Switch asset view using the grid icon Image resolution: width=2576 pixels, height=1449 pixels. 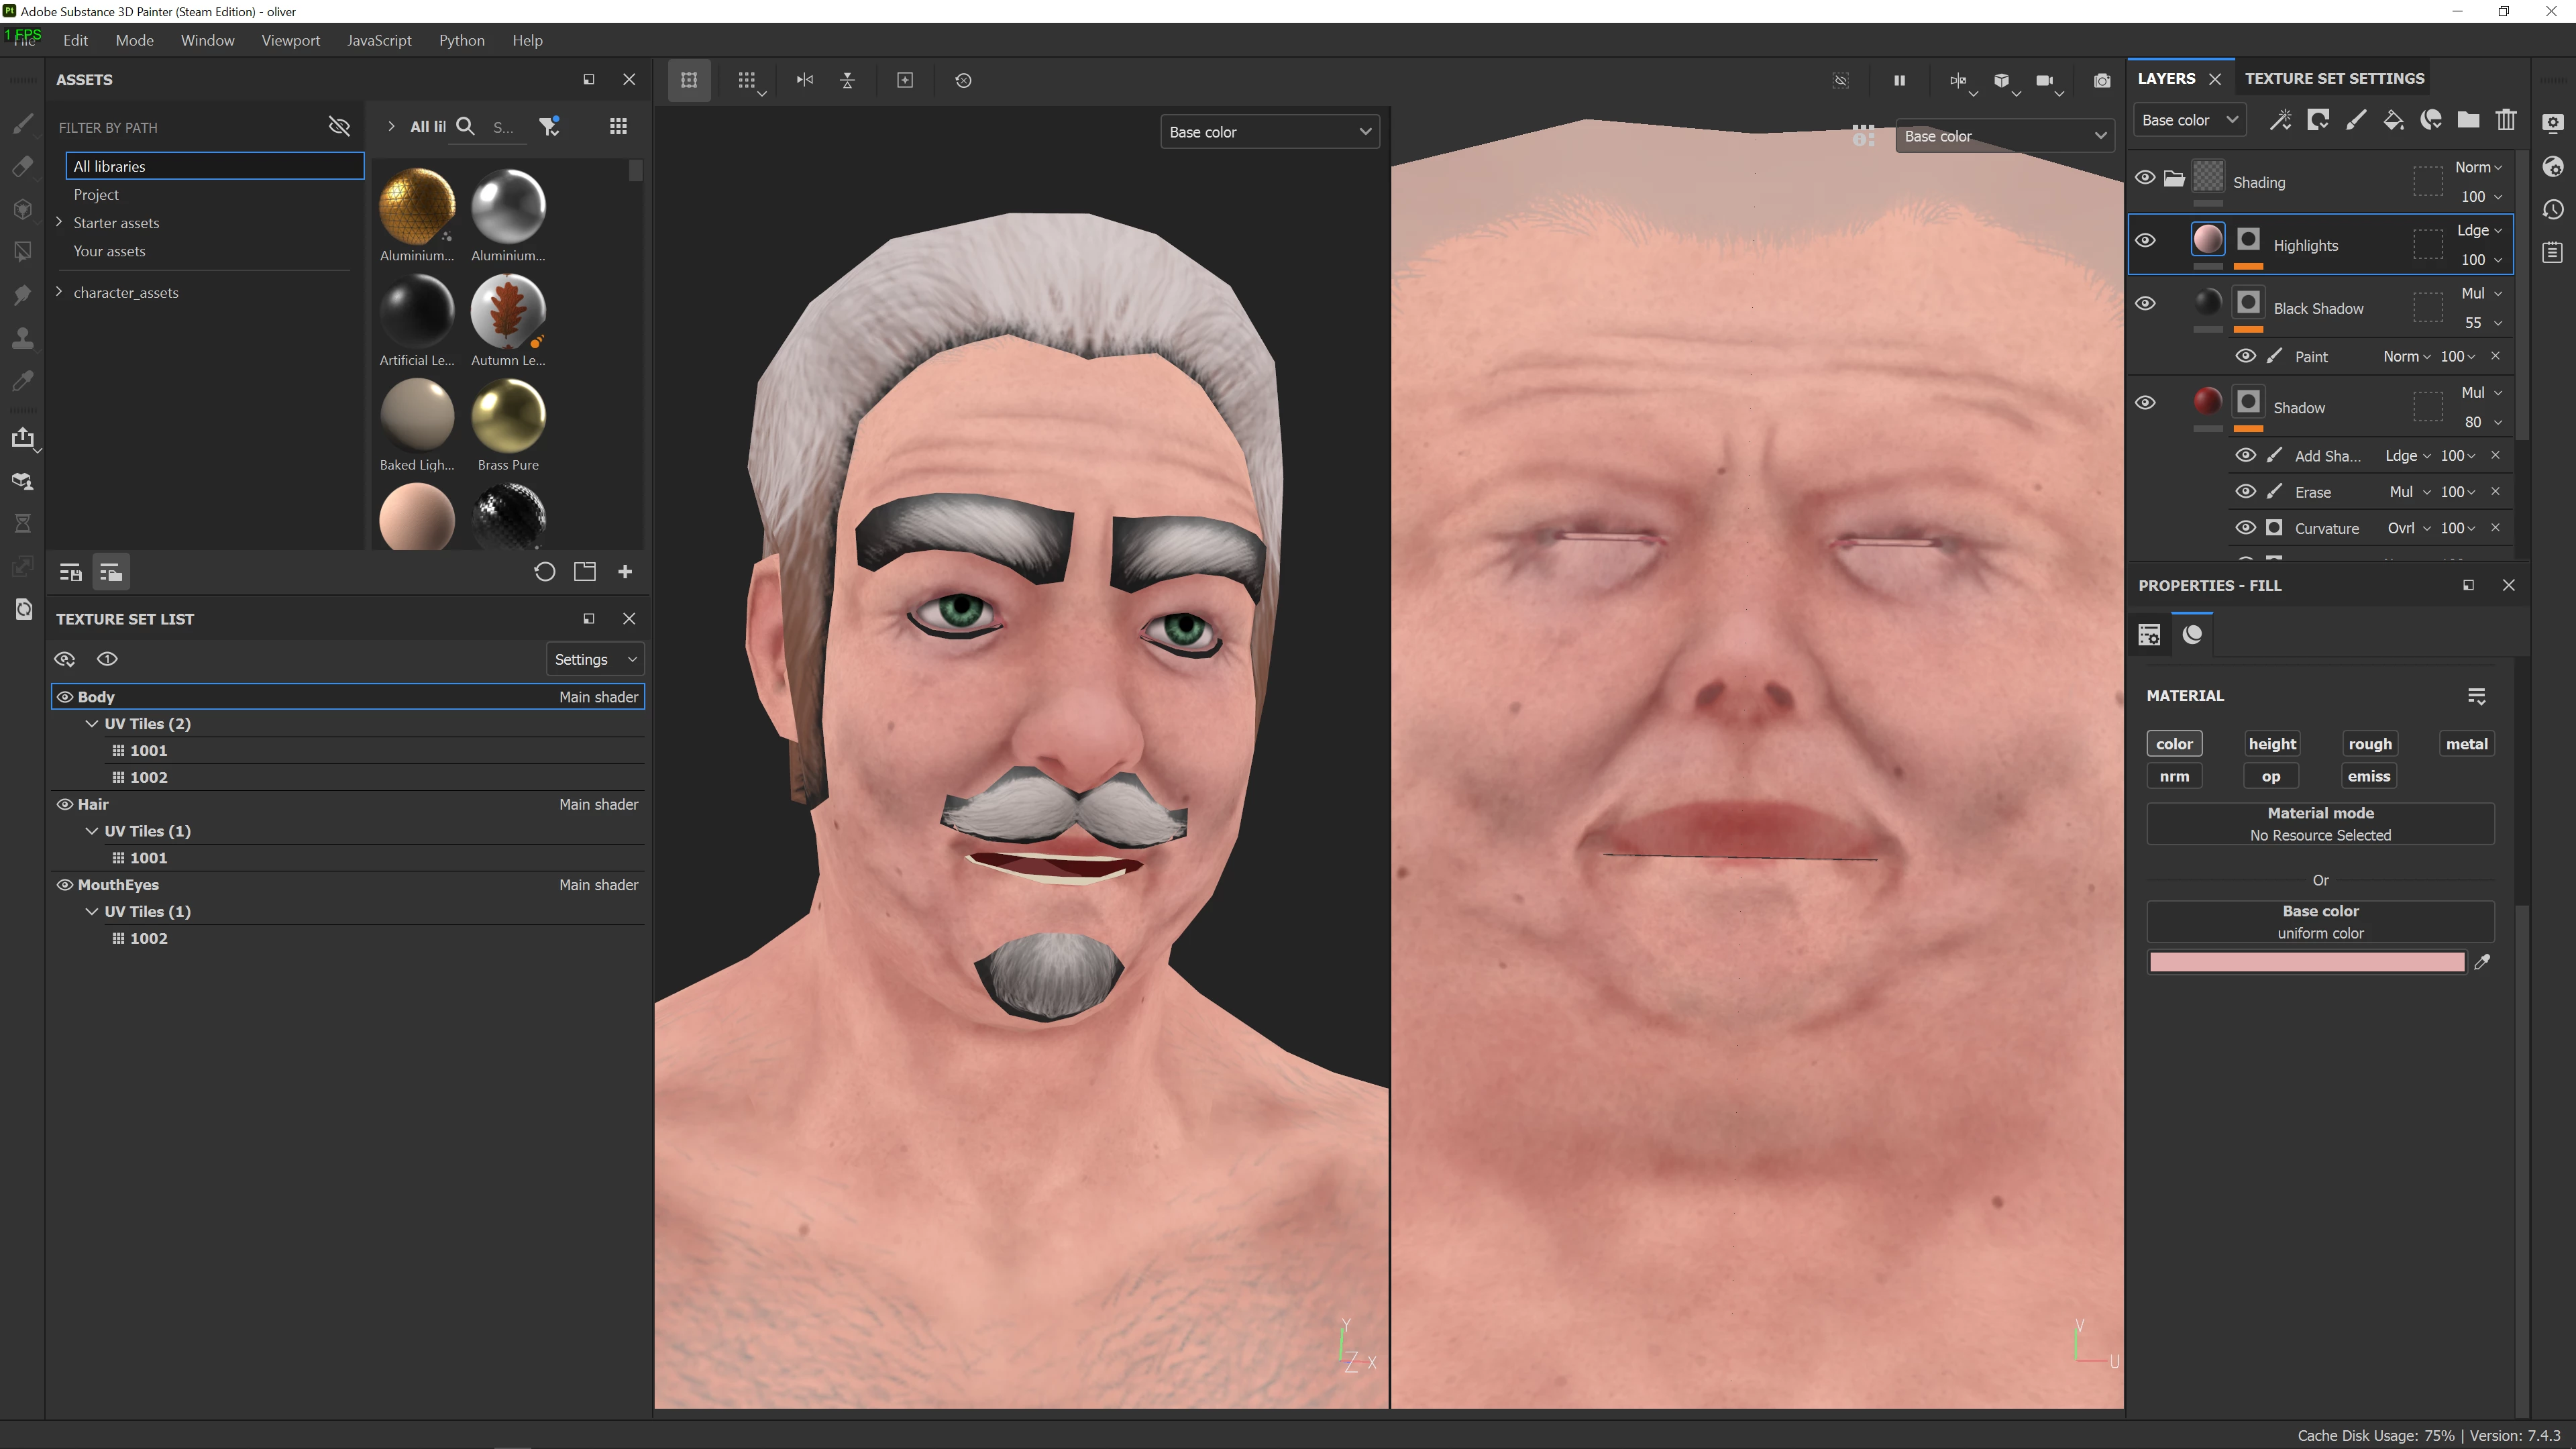coord(618,126)
